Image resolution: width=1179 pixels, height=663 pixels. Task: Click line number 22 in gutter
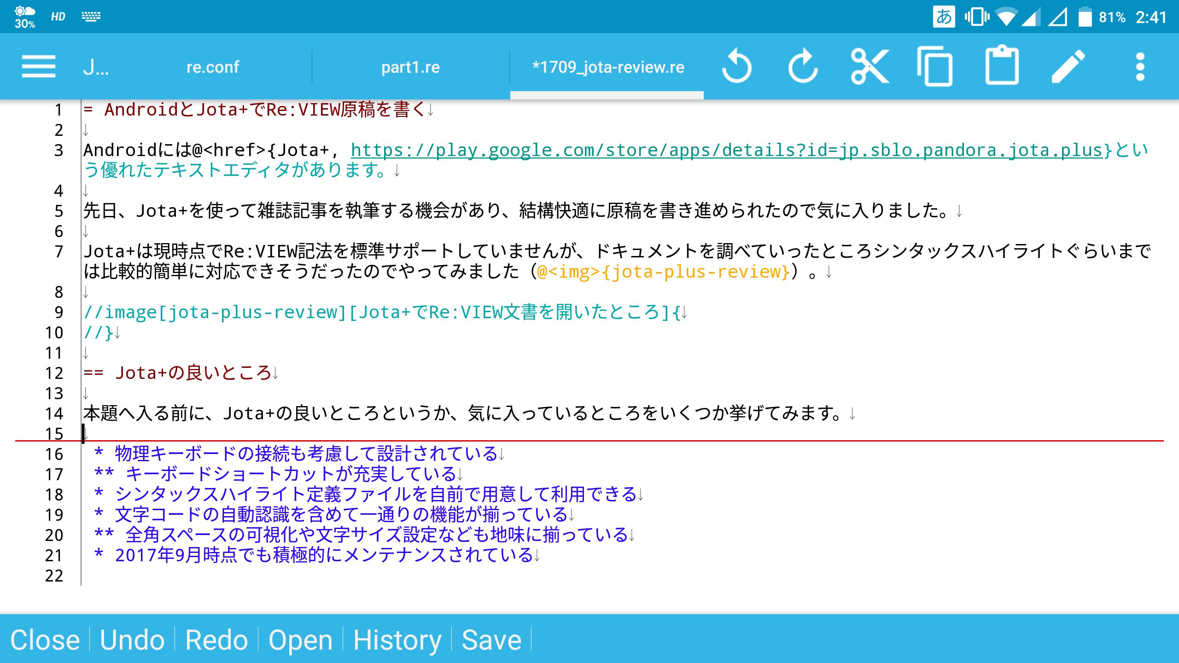coord(54,576)
